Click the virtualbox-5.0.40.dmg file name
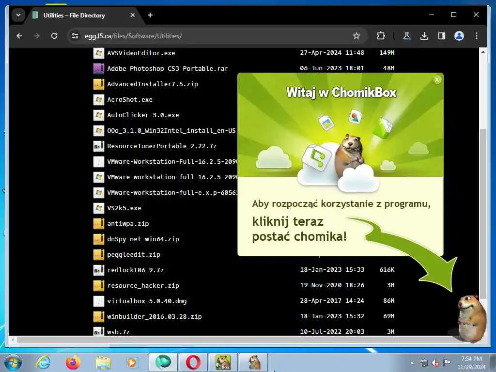This screenshot has height=372, width=496. pyautogui.click(x=147, y=301)
